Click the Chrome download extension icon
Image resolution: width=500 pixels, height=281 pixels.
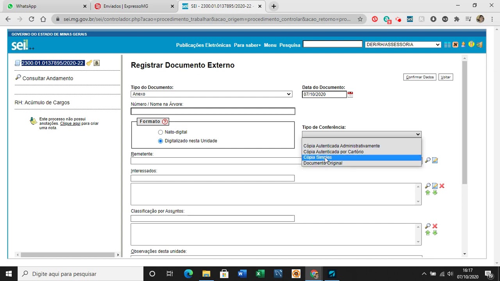pyautogui.click(x=433, y=19)
